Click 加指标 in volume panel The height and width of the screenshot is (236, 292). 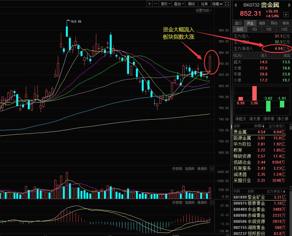[190, 169]
